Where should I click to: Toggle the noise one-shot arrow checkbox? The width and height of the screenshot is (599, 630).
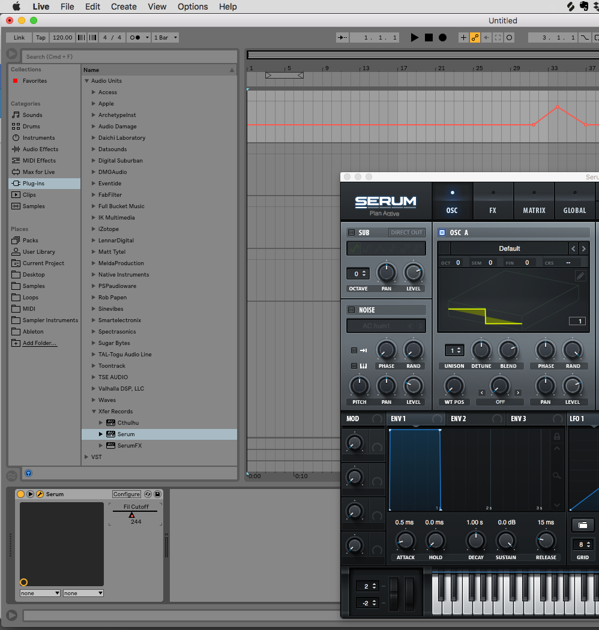[x=354, y=350]
